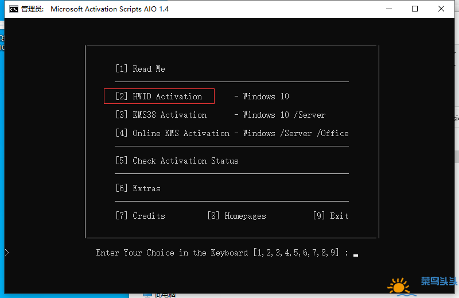Select the [2] HWID Activation entry

pos(159,96)
